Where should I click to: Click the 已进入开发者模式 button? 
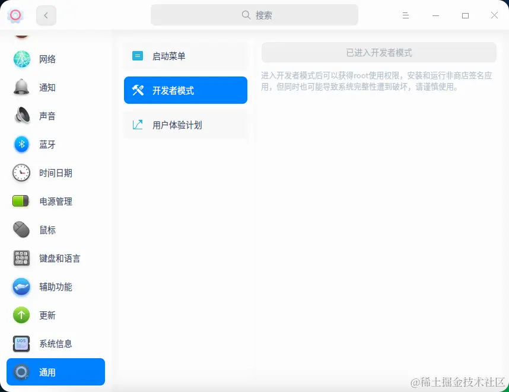[x=378, y=52]
